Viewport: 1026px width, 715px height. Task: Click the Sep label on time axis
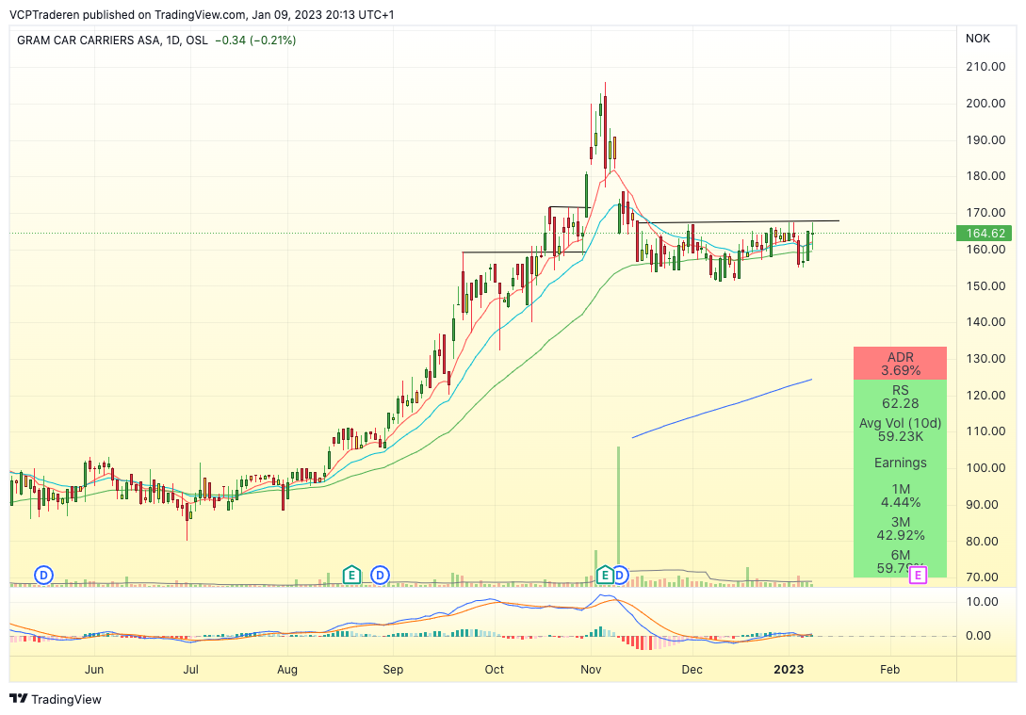[393, 669]
